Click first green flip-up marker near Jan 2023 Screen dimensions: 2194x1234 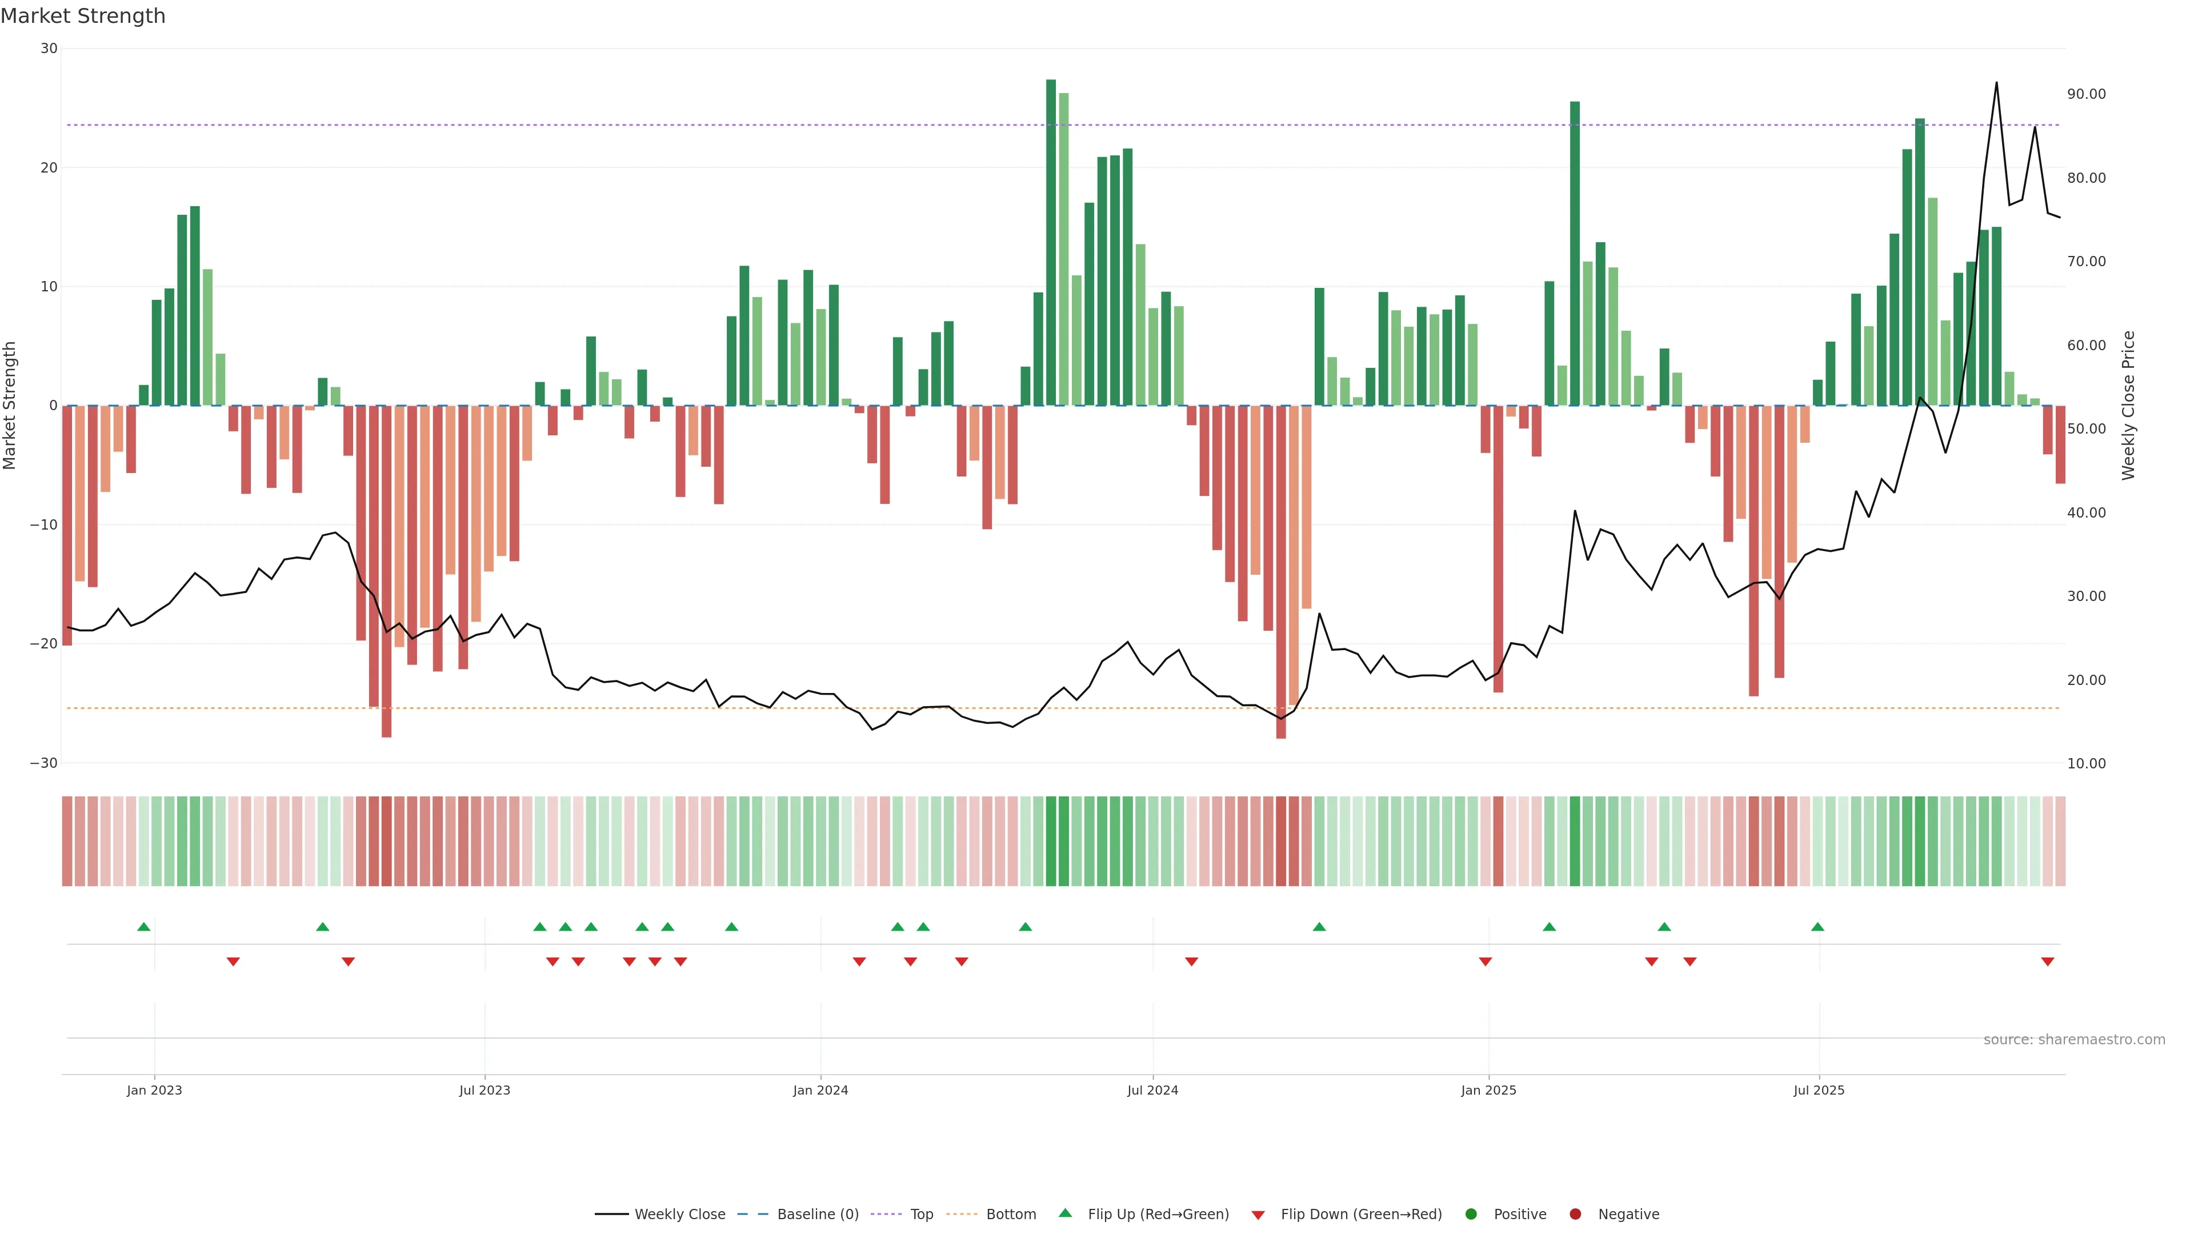point(144,927)
